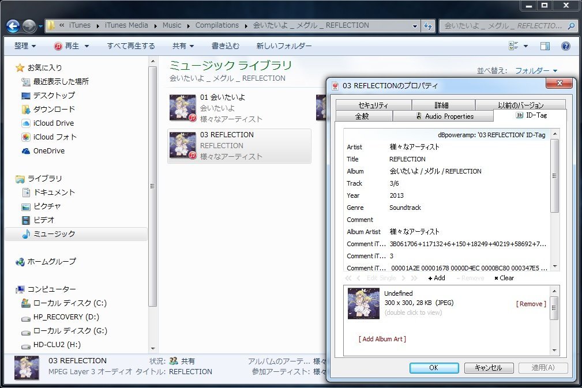Image resolution: width=582 pixels, height=388 pixels.
Task: Click the キャンセル button
Action: click(487, 368)
